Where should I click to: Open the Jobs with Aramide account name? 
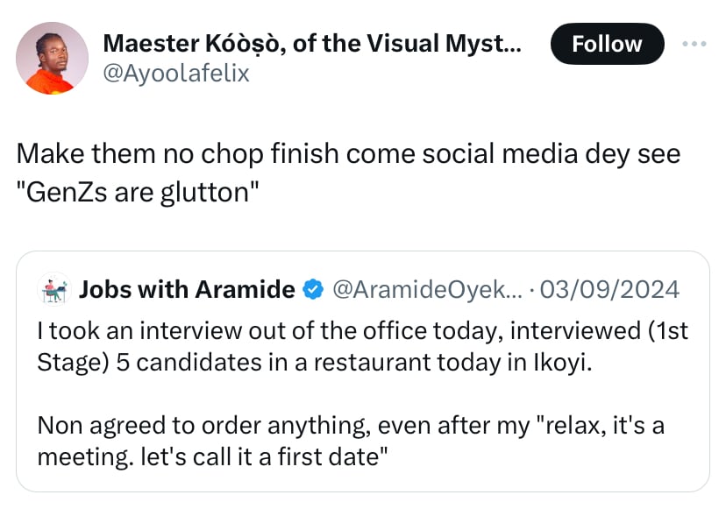(187, 290)
